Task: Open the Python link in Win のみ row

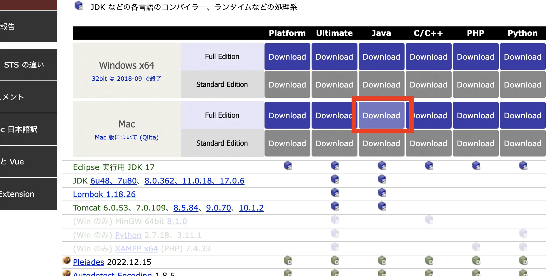Action: 128,235
